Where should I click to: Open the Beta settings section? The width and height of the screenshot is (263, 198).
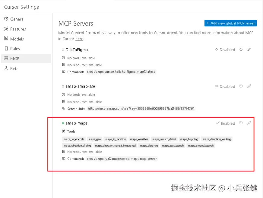26,69
